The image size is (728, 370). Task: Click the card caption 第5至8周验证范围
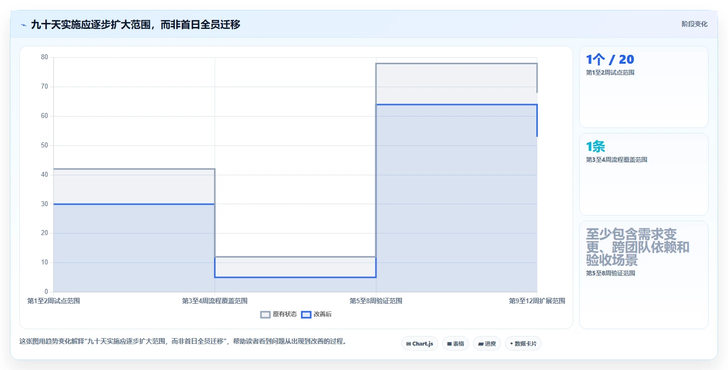(610, 273)
